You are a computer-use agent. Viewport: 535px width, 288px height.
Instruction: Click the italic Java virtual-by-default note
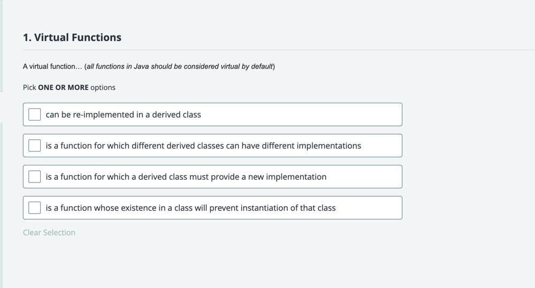(180, 66)
